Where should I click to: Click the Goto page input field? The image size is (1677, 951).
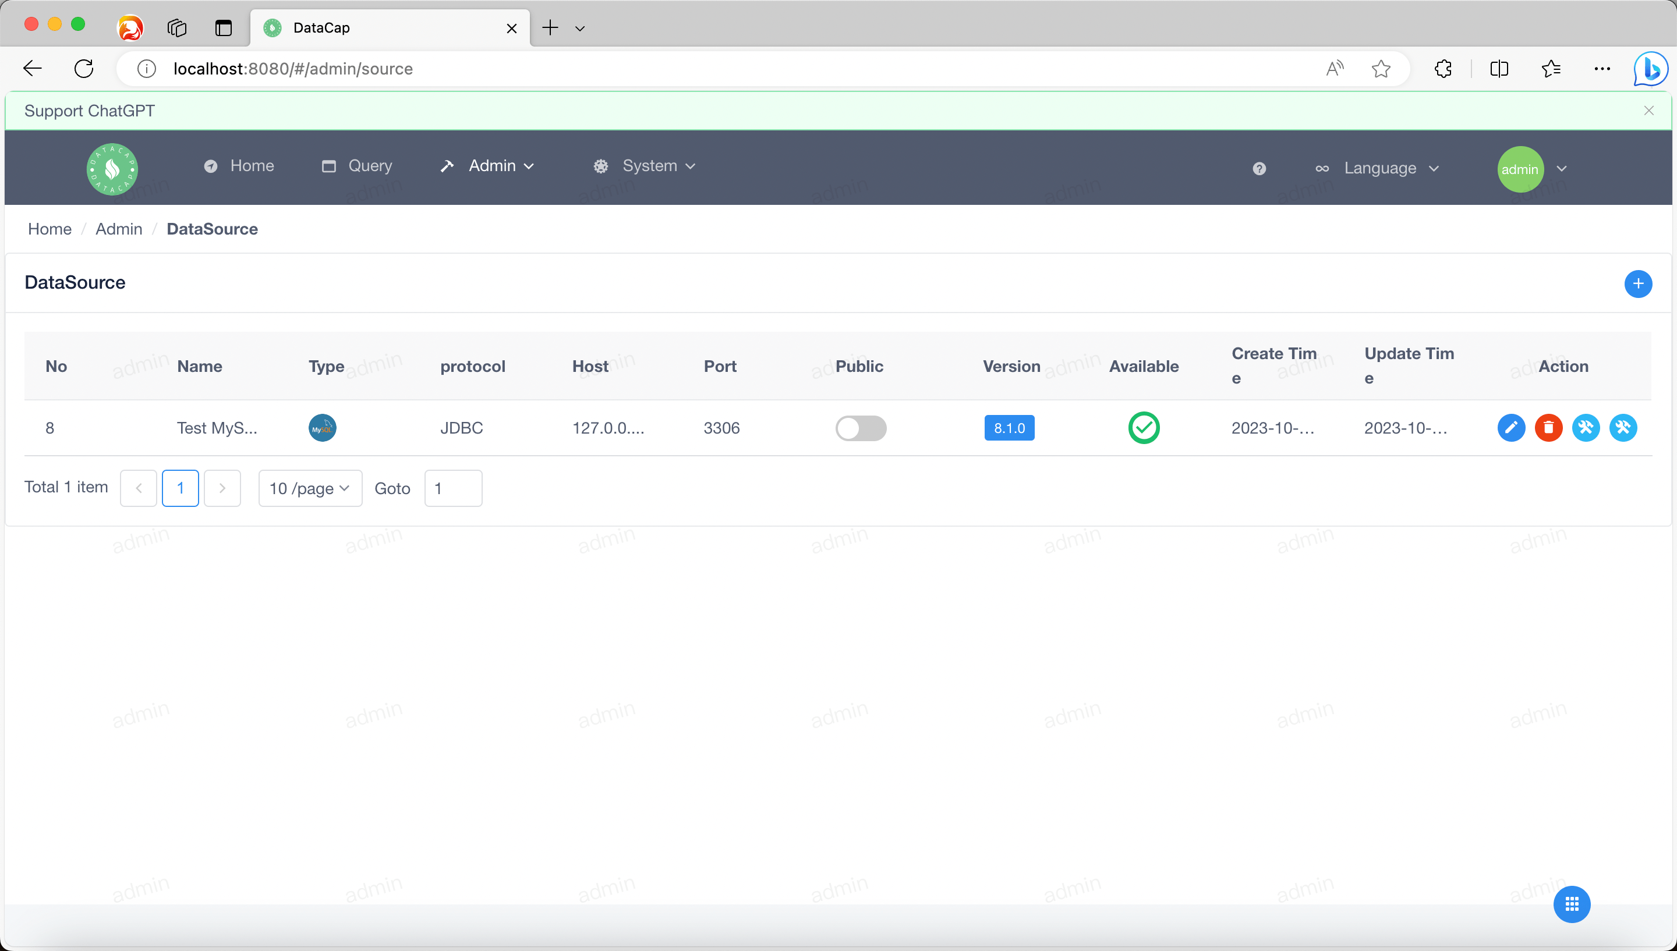(452, 488)
